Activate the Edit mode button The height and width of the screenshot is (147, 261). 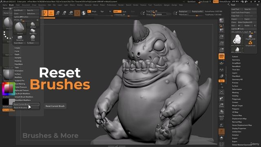tap(44, 13)
